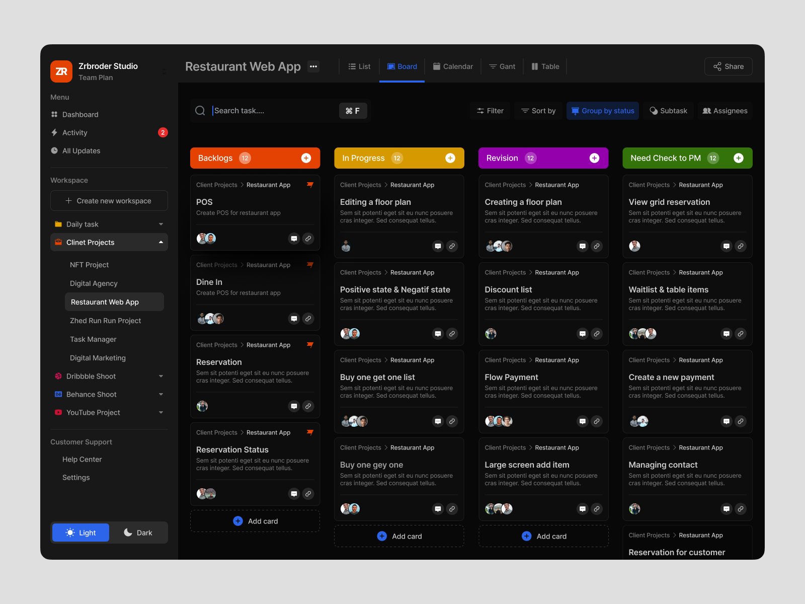Open the three-dots menu beside Restaurant Web App

pos(313,66)
